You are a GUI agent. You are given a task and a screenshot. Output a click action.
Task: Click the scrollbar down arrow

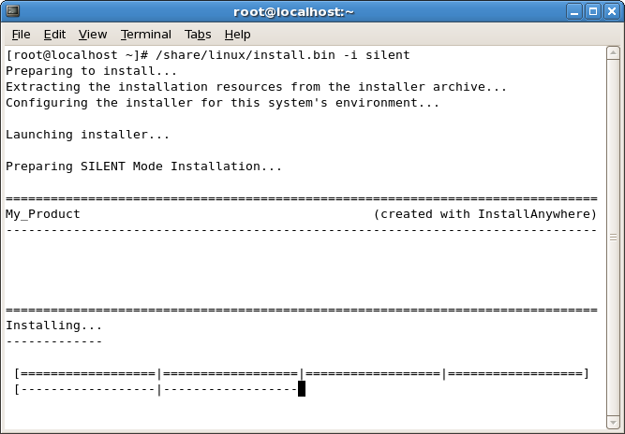tap(613, 422)
